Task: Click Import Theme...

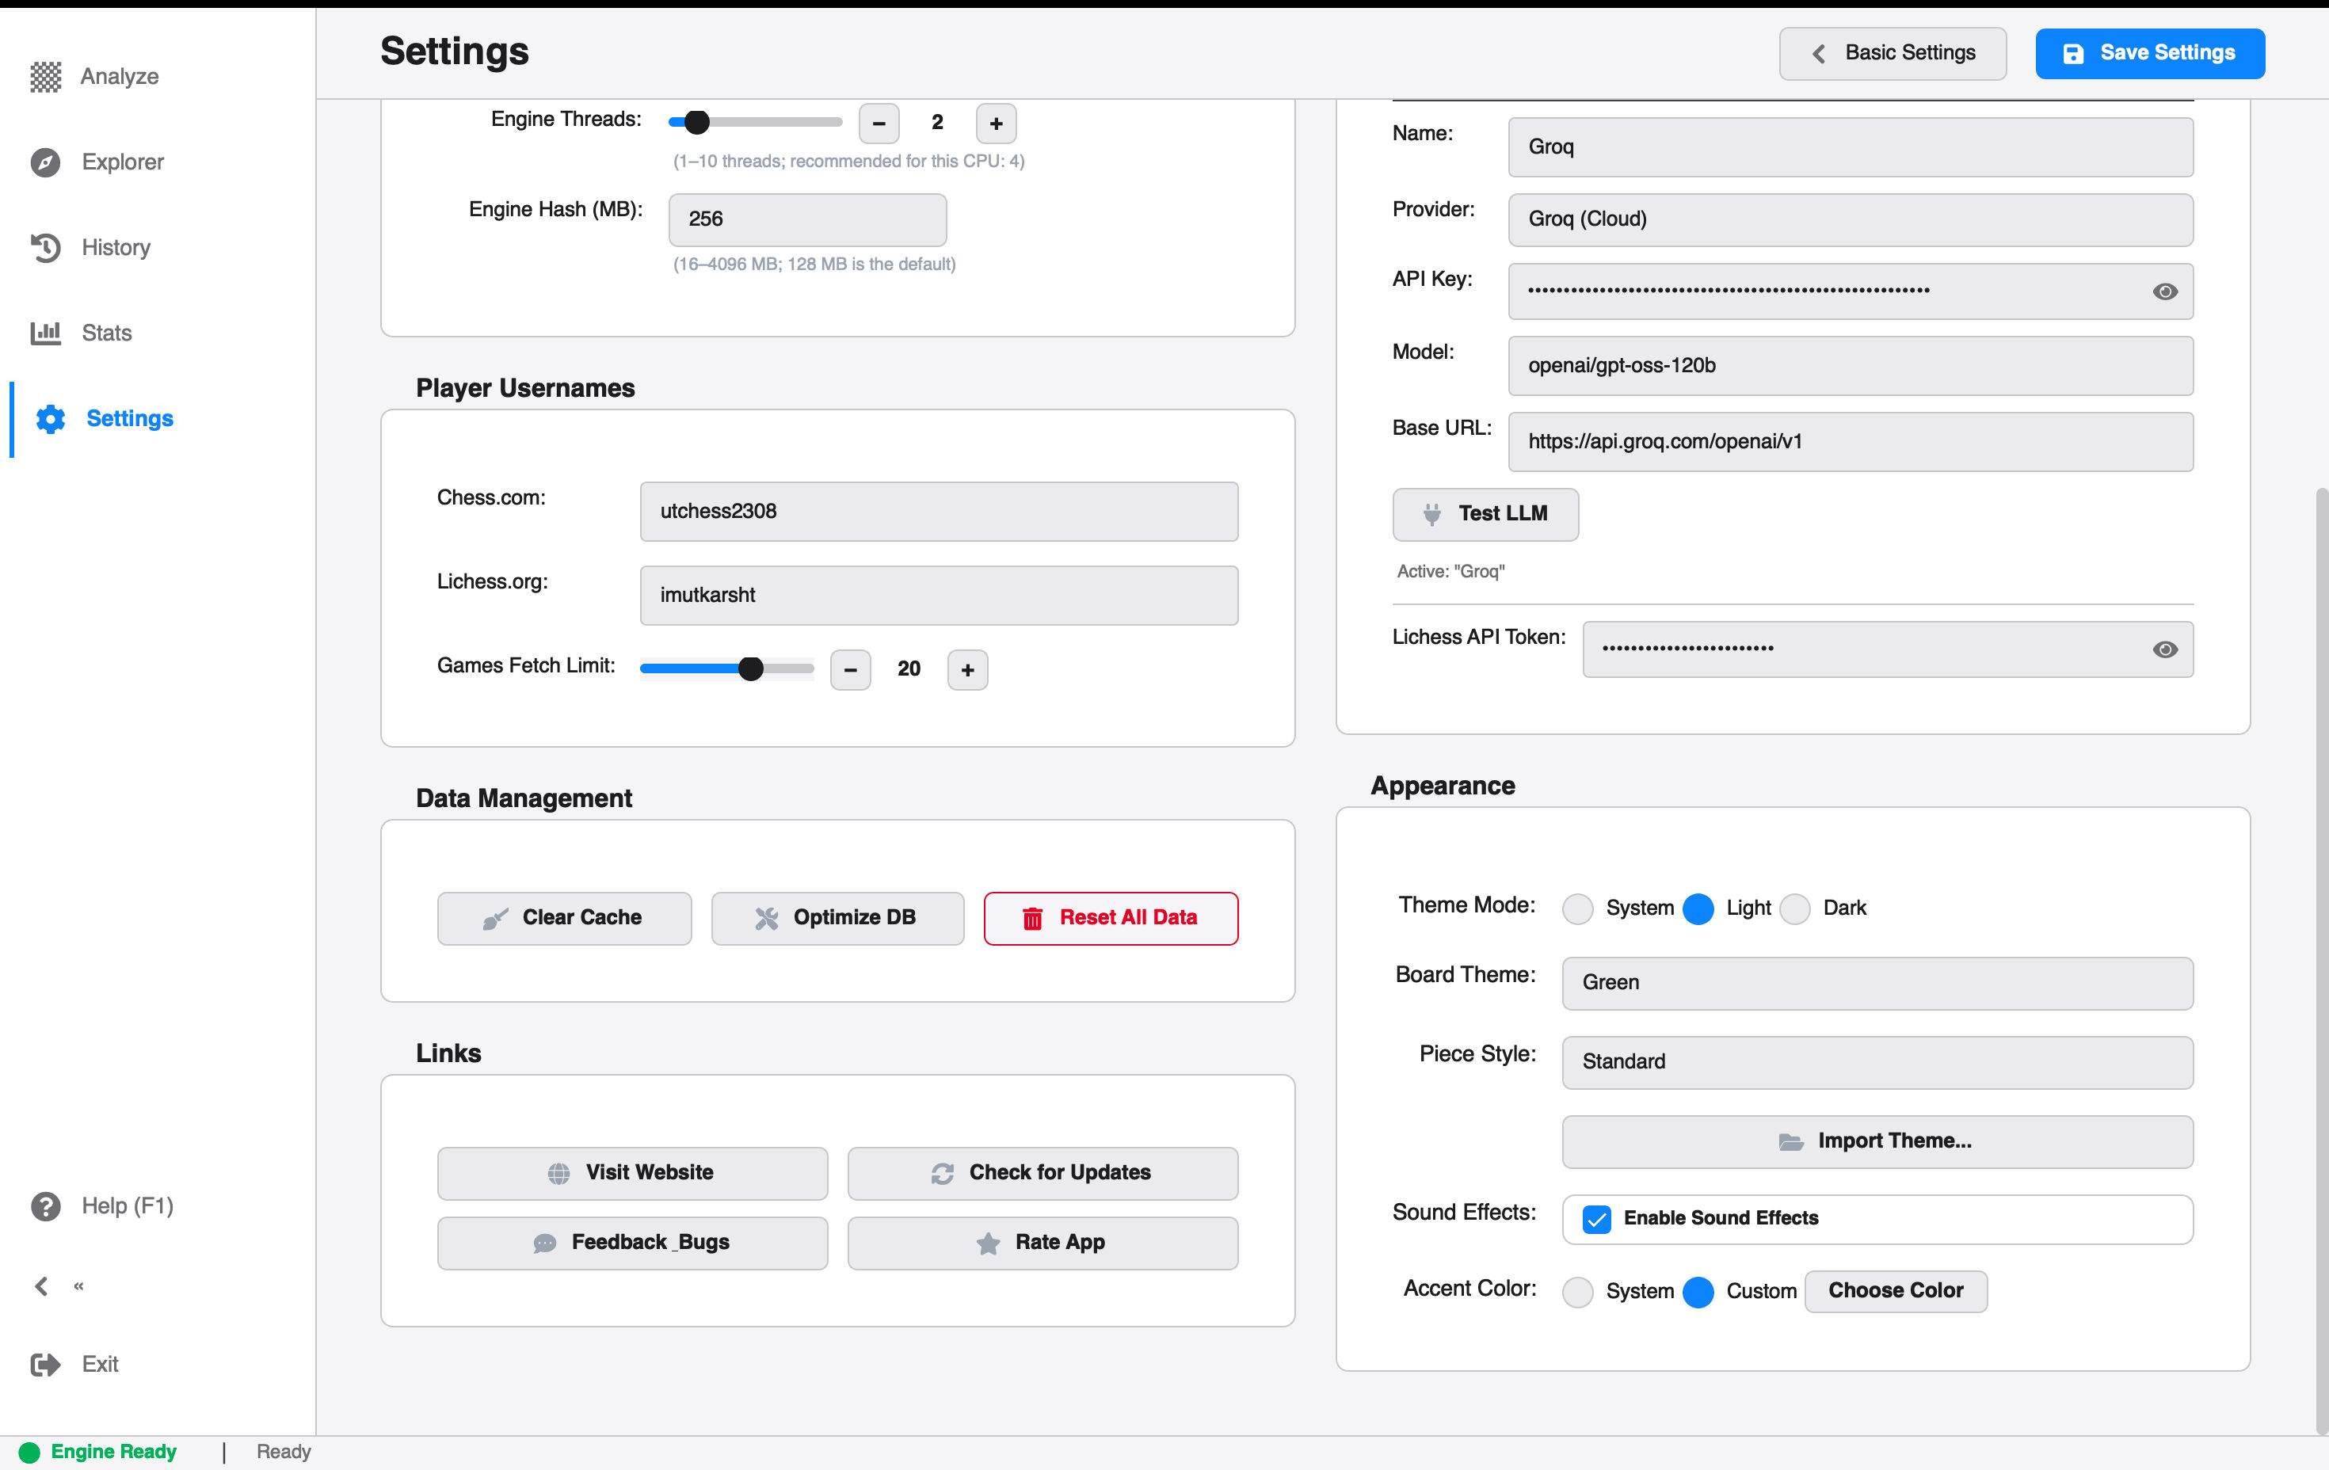Action: click(x=1877, y=1141)
